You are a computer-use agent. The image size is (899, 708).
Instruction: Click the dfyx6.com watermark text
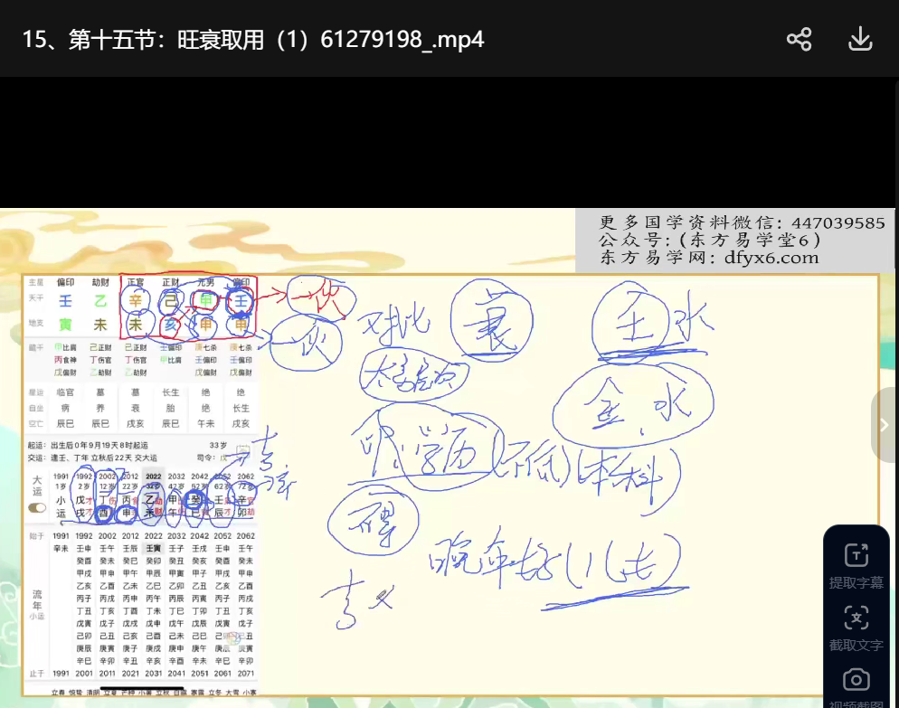pyautogui.click(x=771, y=258)
